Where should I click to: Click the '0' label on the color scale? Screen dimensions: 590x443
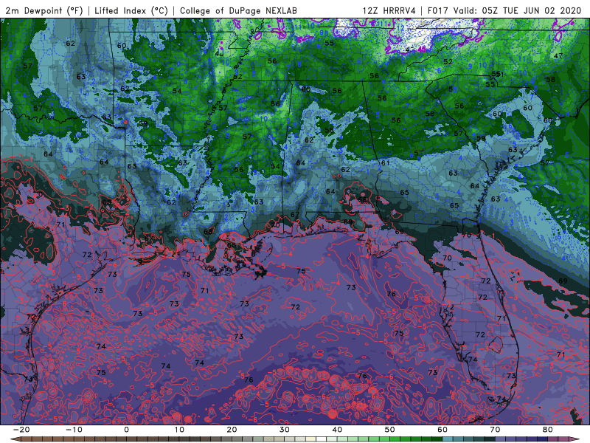coord(126,430)
